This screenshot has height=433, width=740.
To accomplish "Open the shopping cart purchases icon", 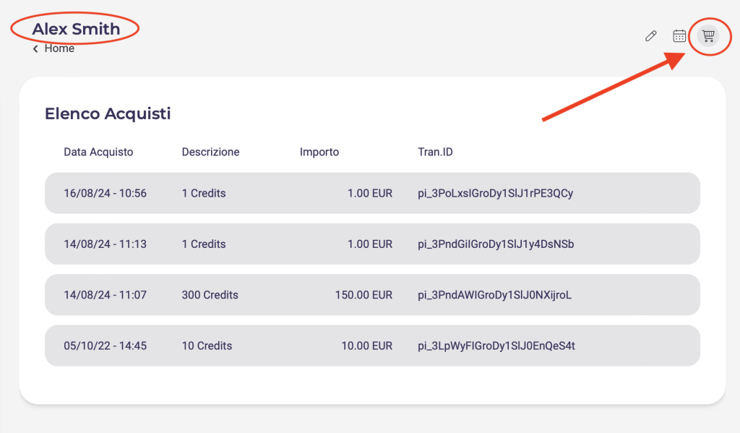I will pos(708,36).
